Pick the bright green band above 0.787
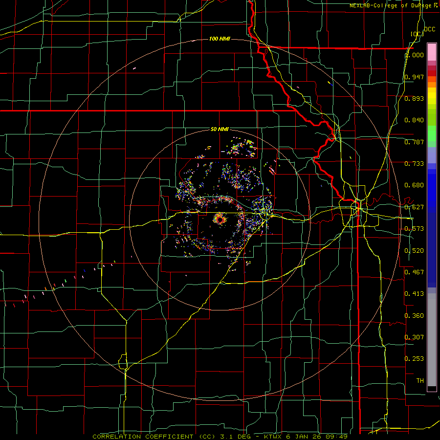The width and height of the screenshot is (440, 440). click(x=432, y=133)
